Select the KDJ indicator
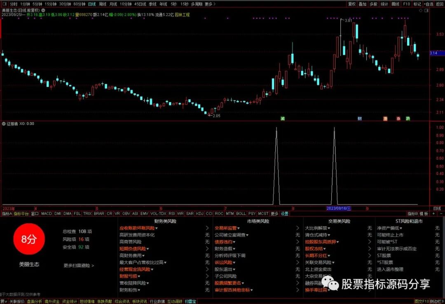 click(200, 213)
